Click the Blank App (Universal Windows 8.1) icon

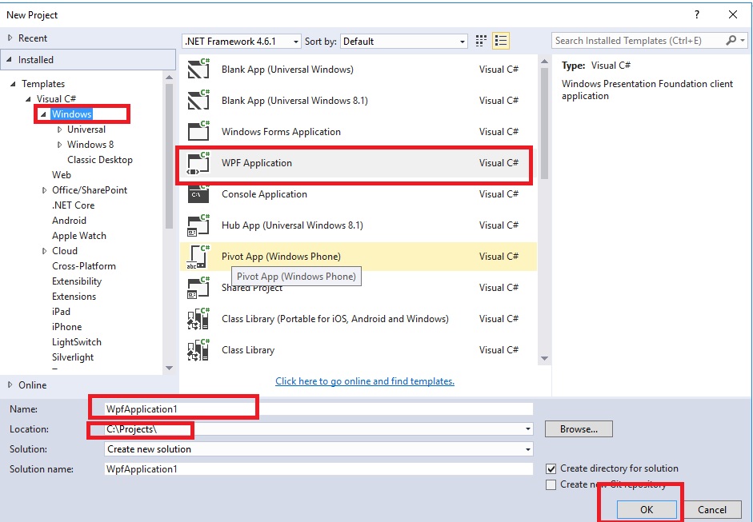(x=198, y=100)
